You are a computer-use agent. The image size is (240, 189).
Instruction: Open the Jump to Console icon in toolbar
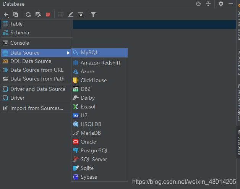pos(81,15)
